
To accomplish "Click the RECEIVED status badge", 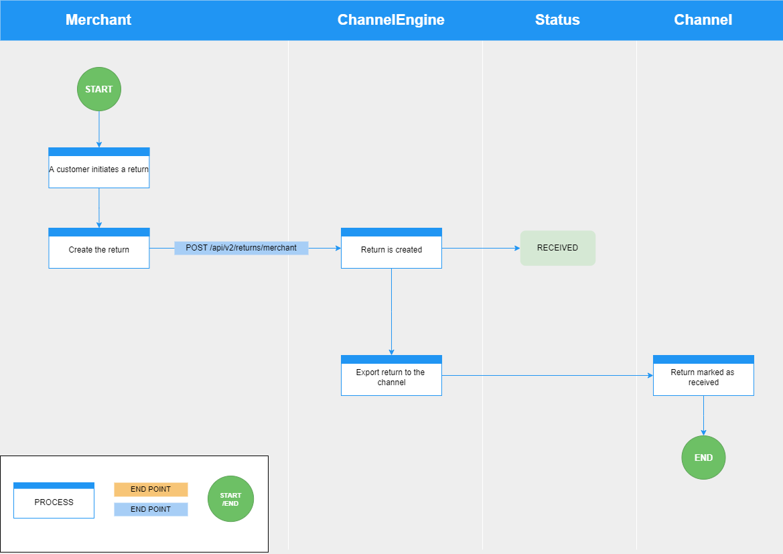I will coord(558,248).
